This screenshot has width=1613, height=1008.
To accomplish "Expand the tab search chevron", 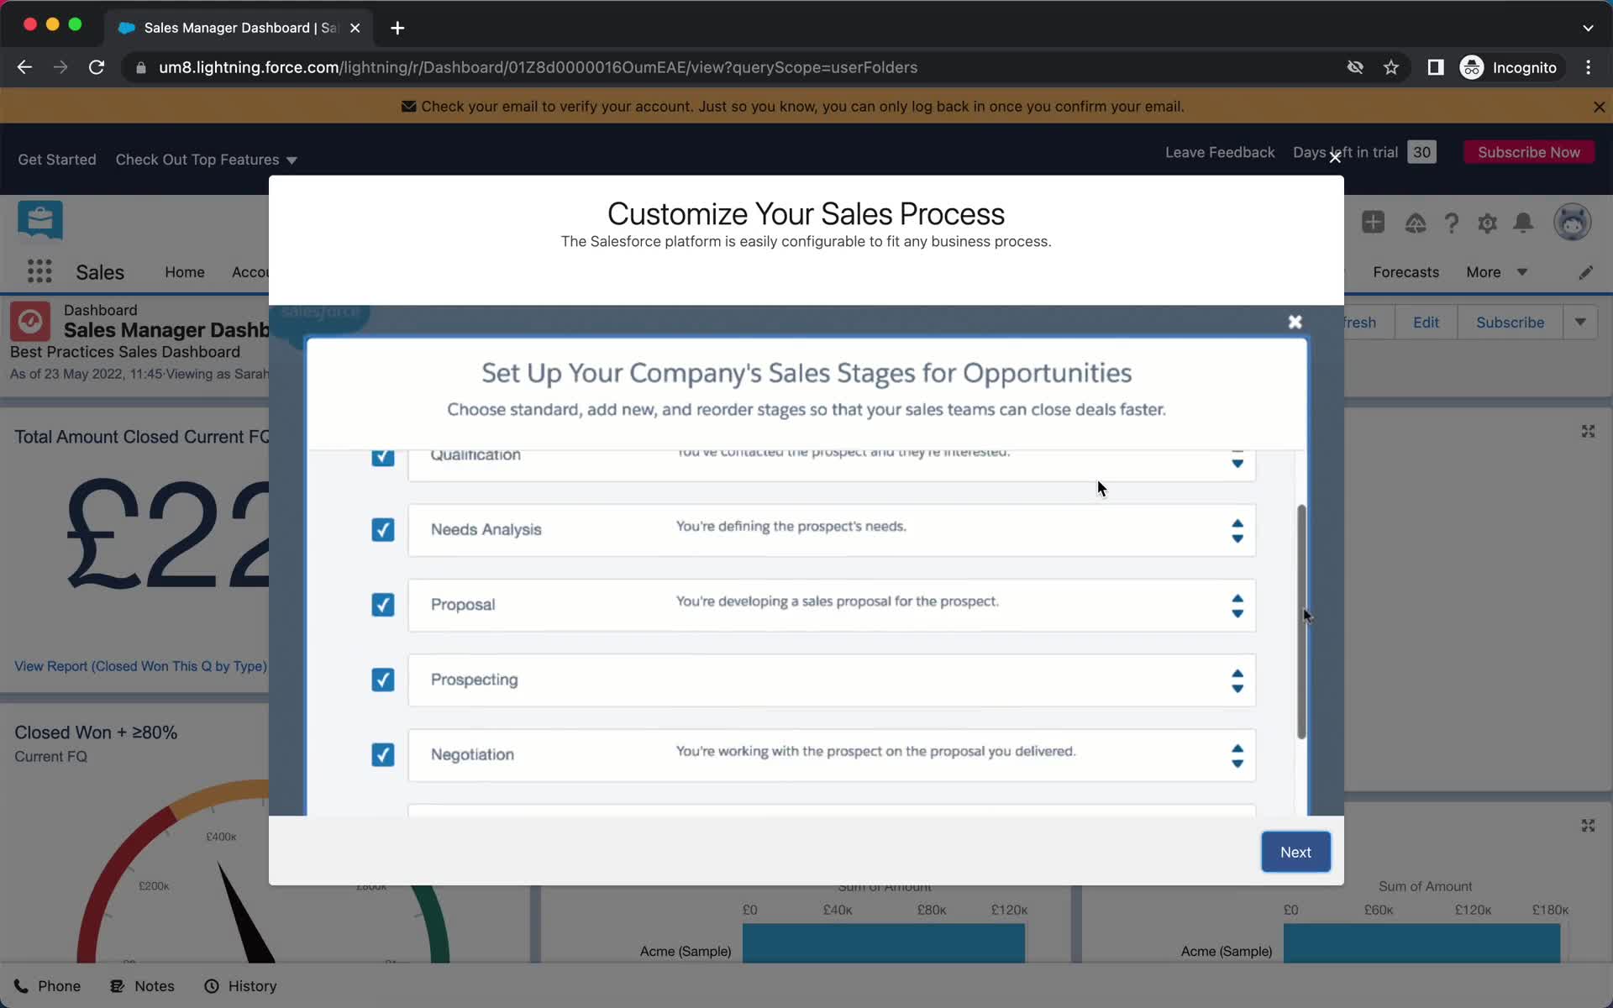I will click(1588, 28).
